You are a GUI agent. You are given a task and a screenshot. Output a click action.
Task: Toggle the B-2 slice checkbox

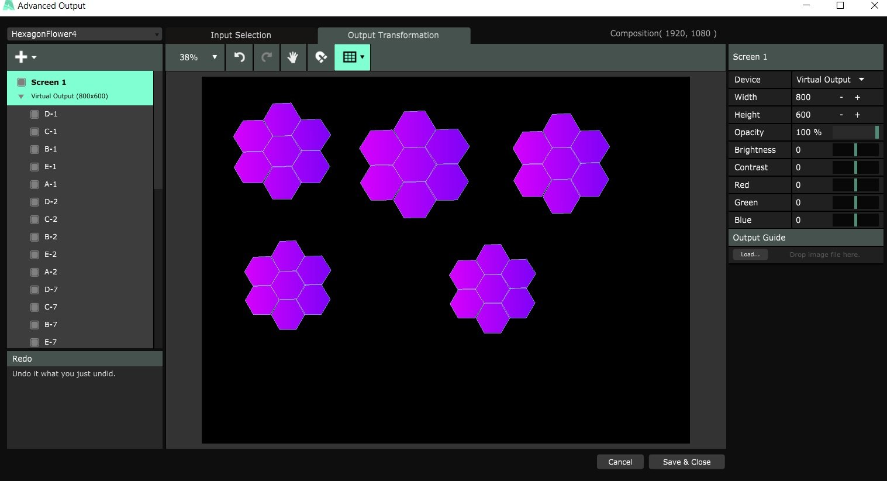point(34,237)
